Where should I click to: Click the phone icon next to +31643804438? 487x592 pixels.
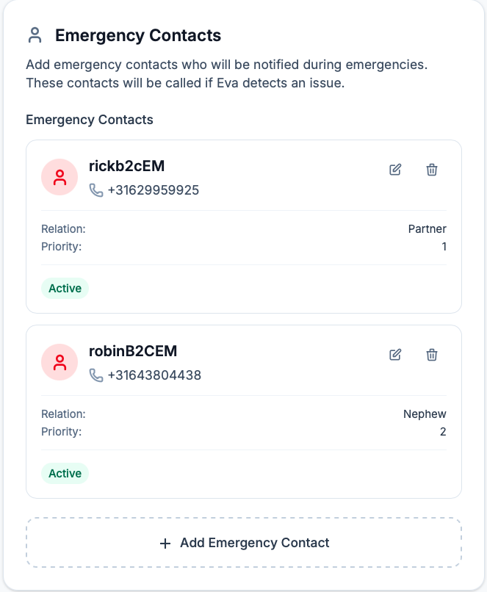pos(95,375)
